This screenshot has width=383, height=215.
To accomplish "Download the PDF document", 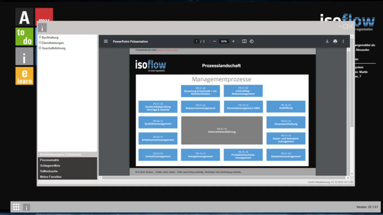I will 327,41.
